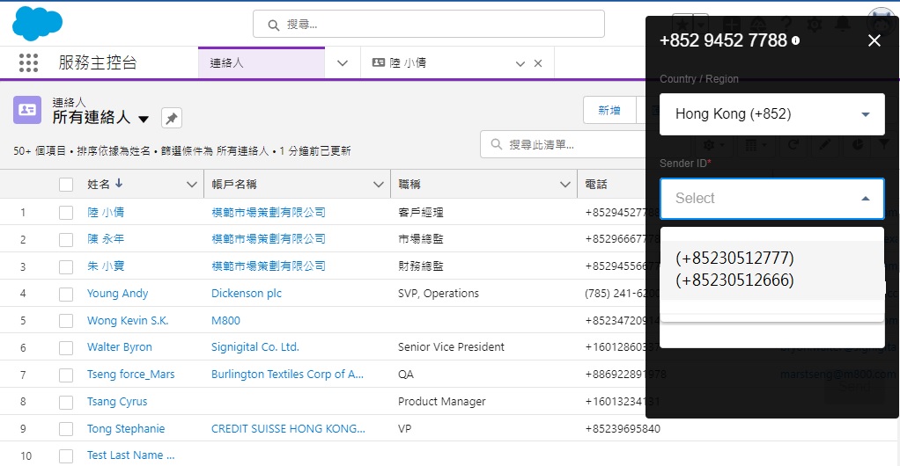900x466 pixels.
Task: Choose sender ID (+85230512666)
Action: [x=734, y=280]
